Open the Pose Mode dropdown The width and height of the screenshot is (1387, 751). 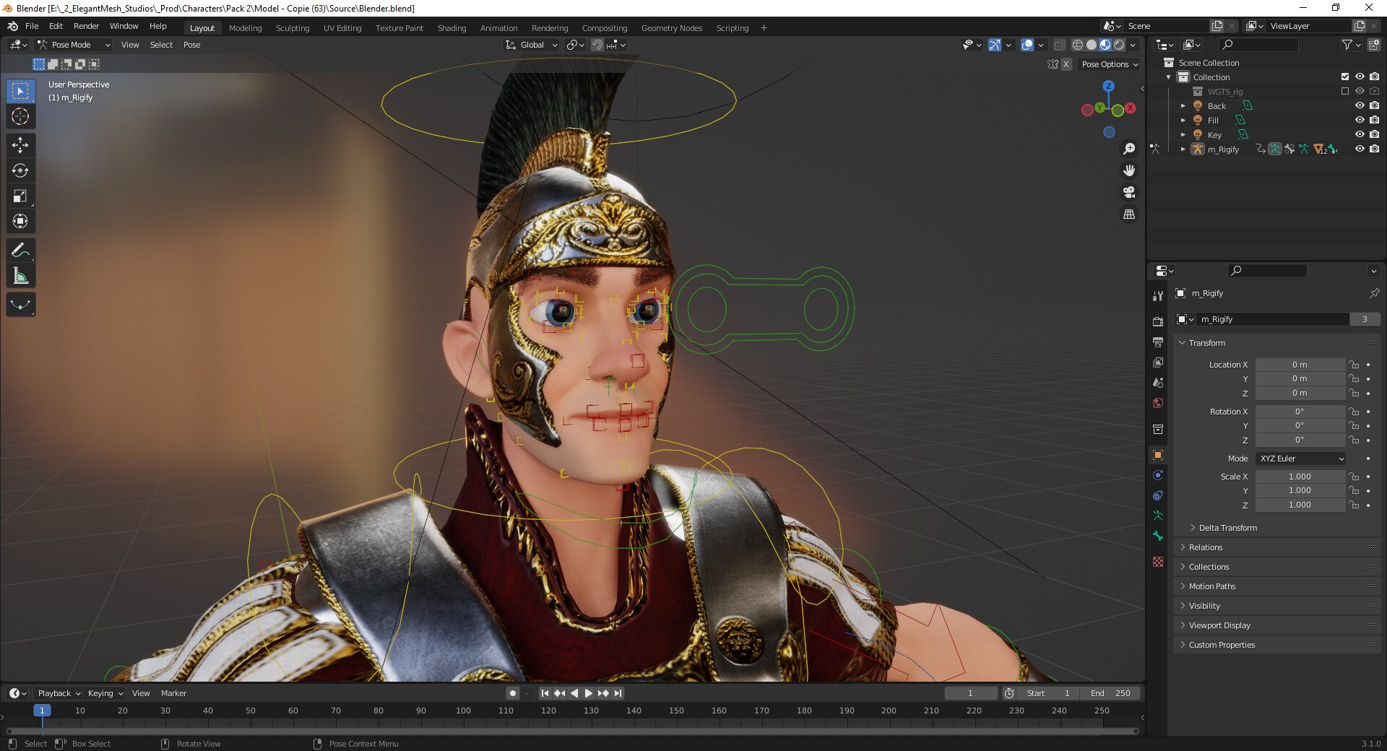coord(74,45)
